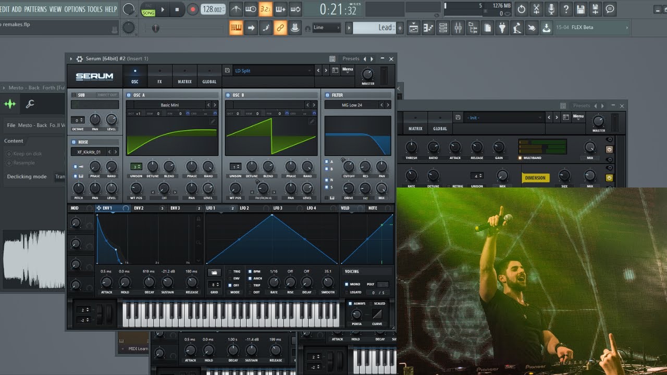
Task: Open the XF_KikAtk_01 noise sample selector
Action: click(x=89, y=152)
